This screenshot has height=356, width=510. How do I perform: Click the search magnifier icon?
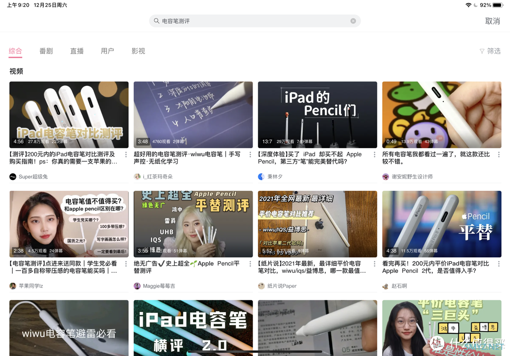click(156, 21)
